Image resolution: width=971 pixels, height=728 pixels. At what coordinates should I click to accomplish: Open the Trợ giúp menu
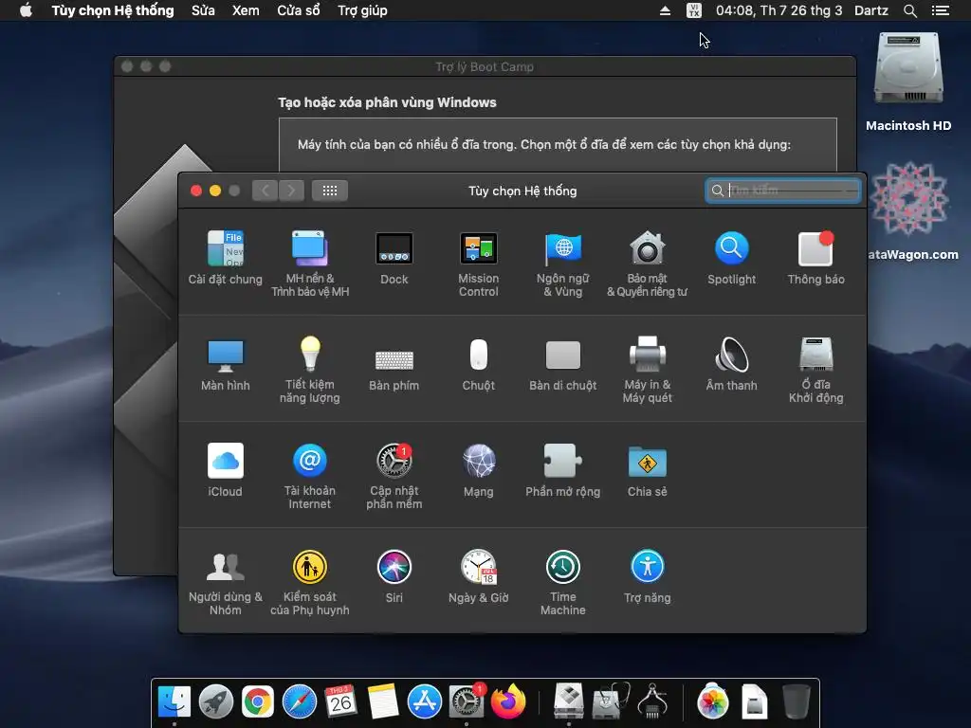(x=362, y=10)
